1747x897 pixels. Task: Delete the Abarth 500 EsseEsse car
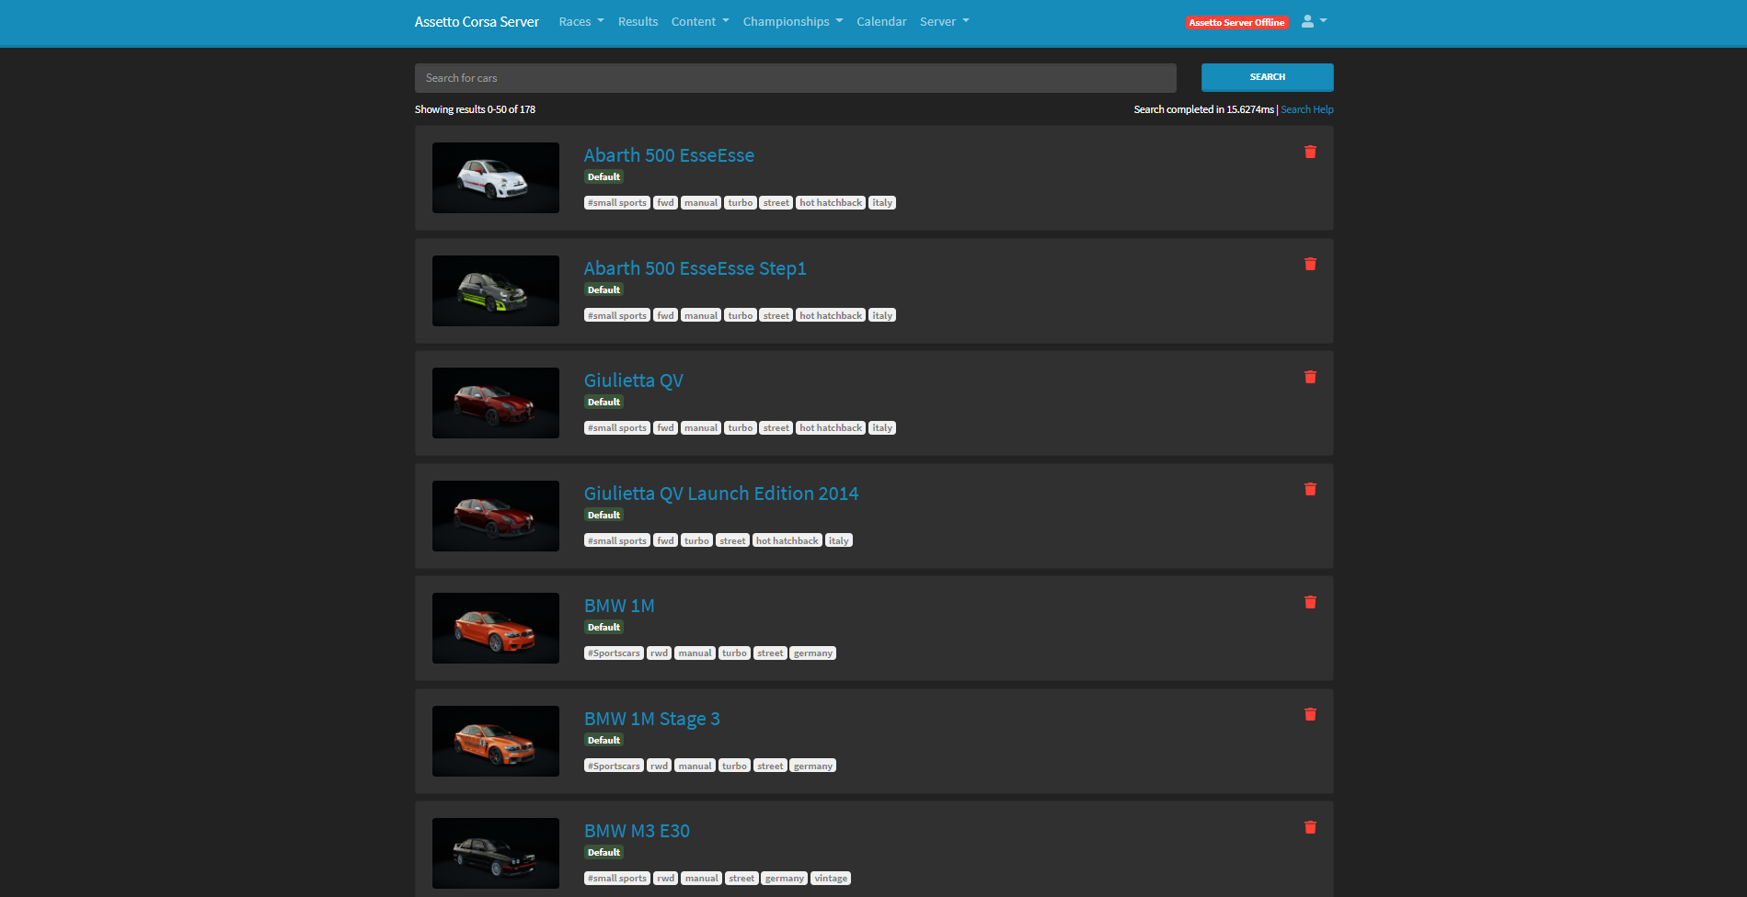(1310, 152)
